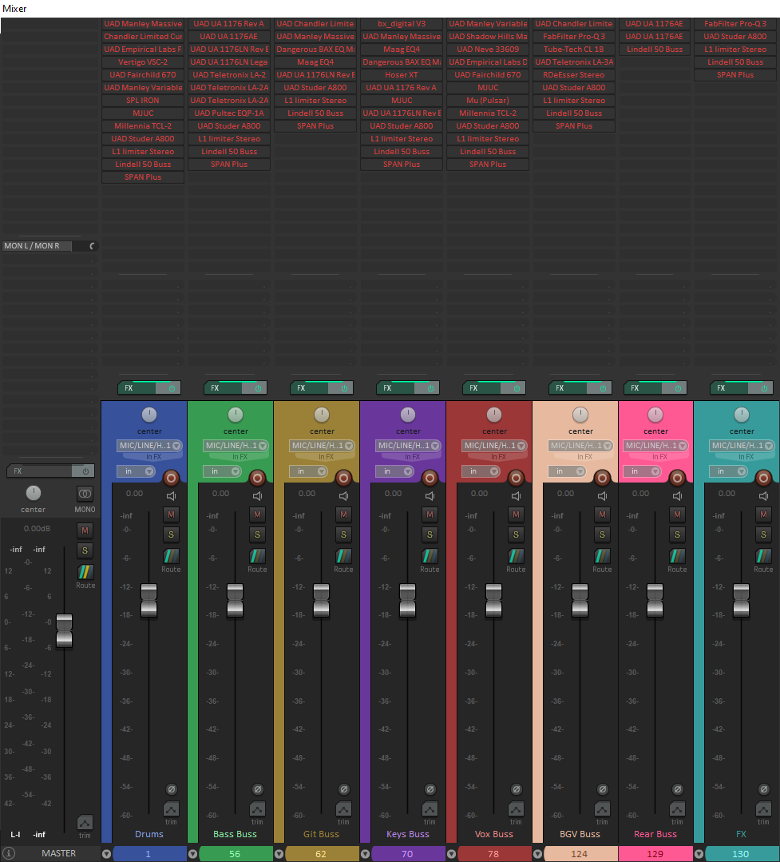Invert phase on the FX track
Viewport: 780px width, 862px height.
(x=763, y=789)
